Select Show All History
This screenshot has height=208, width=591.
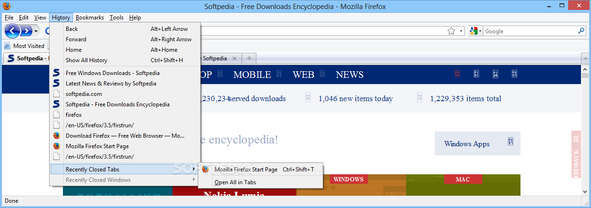click(x=125, y=60)
